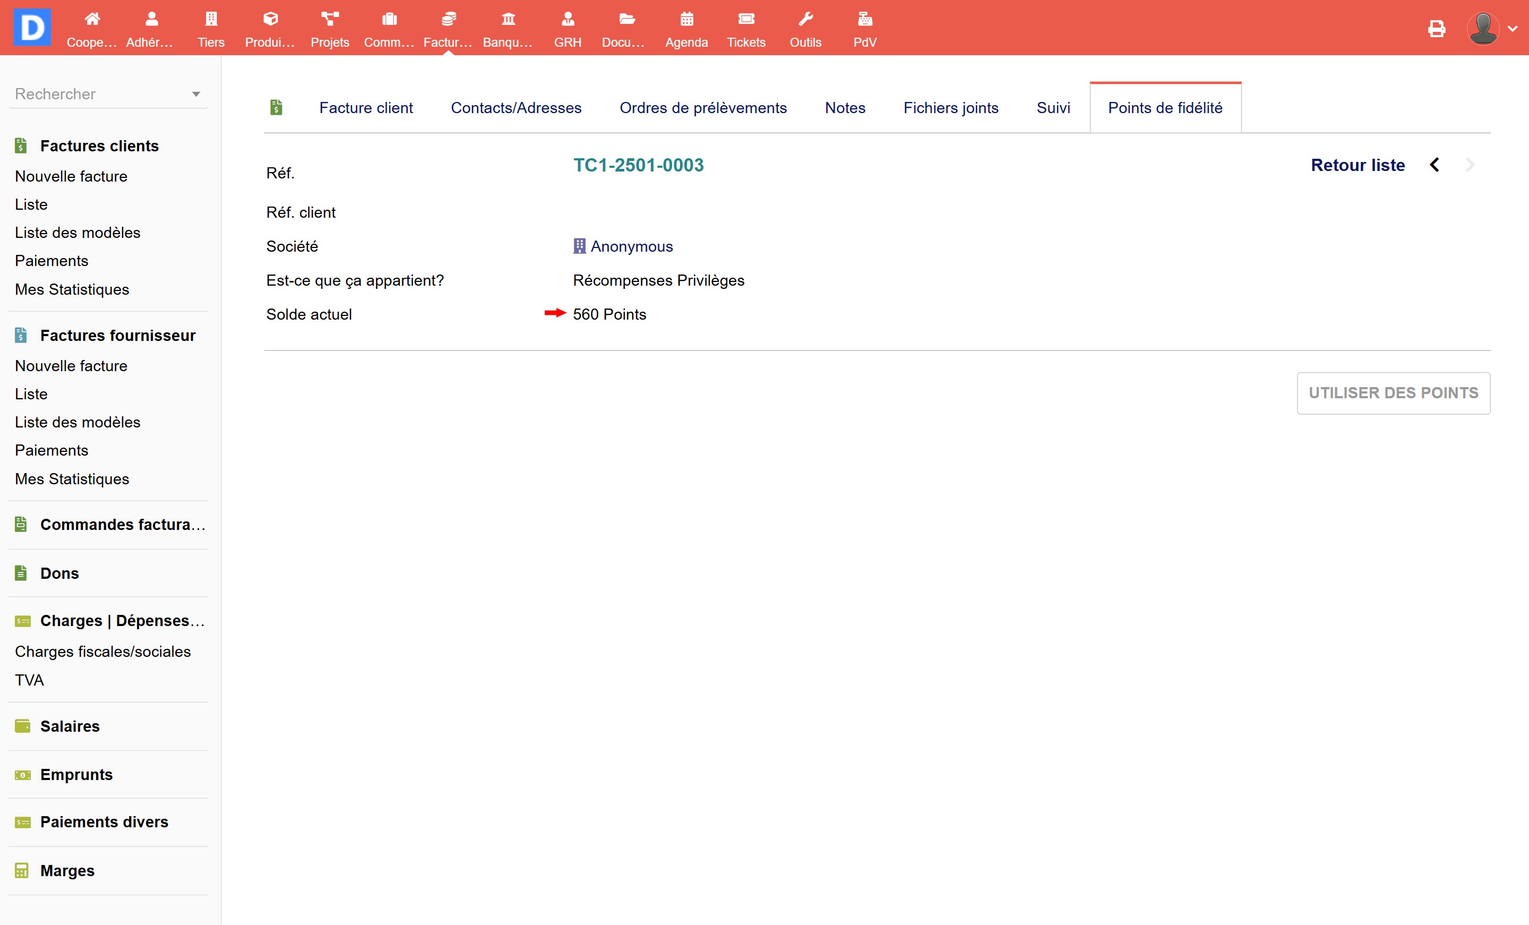Open the Tiers building icon
The image size is (1529, 925).
[x=211, y=19]
